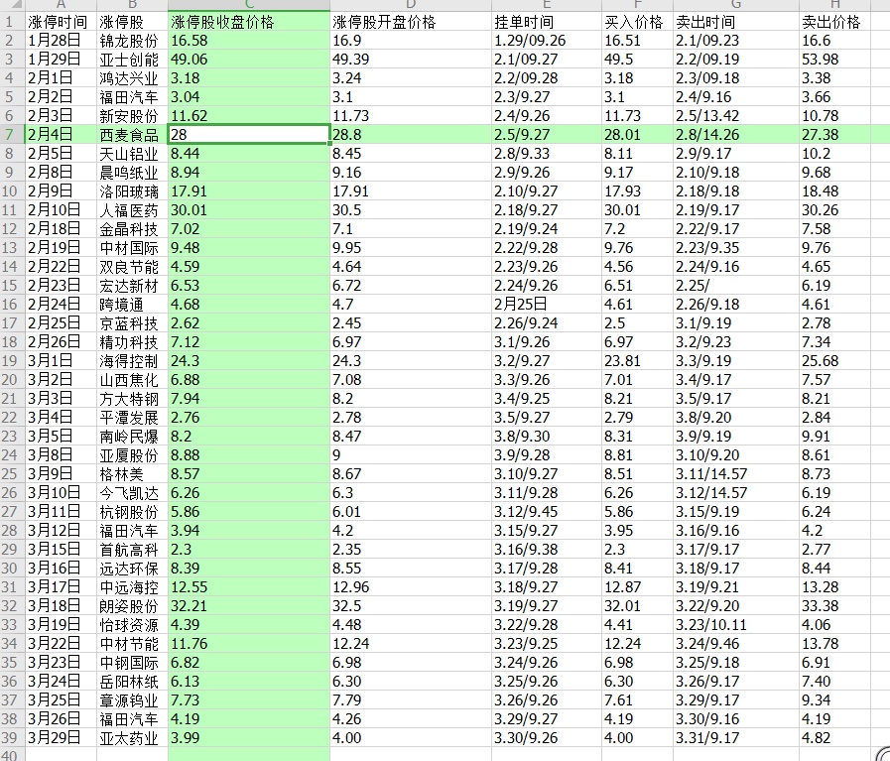Select cell 精功科技
890x761 pixels.
coord(132,341)
